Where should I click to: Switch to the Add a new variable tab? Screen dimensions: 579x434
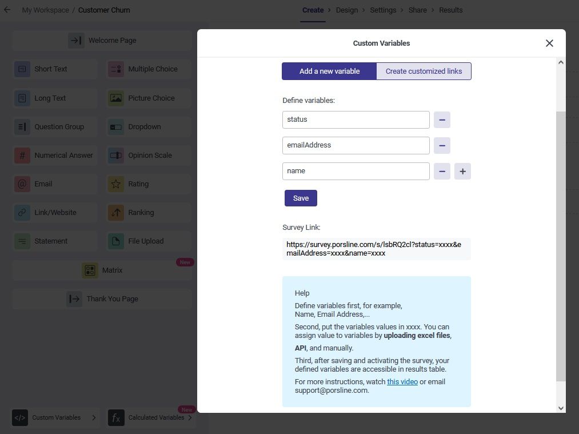329,71
